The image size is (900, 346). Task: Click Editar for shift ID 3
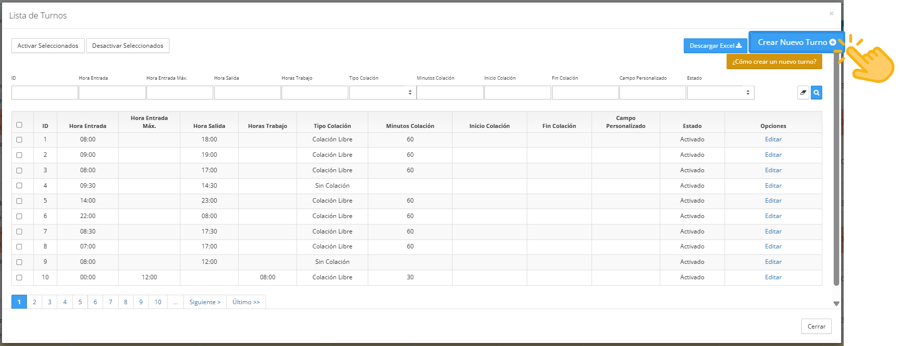point(773,170)
